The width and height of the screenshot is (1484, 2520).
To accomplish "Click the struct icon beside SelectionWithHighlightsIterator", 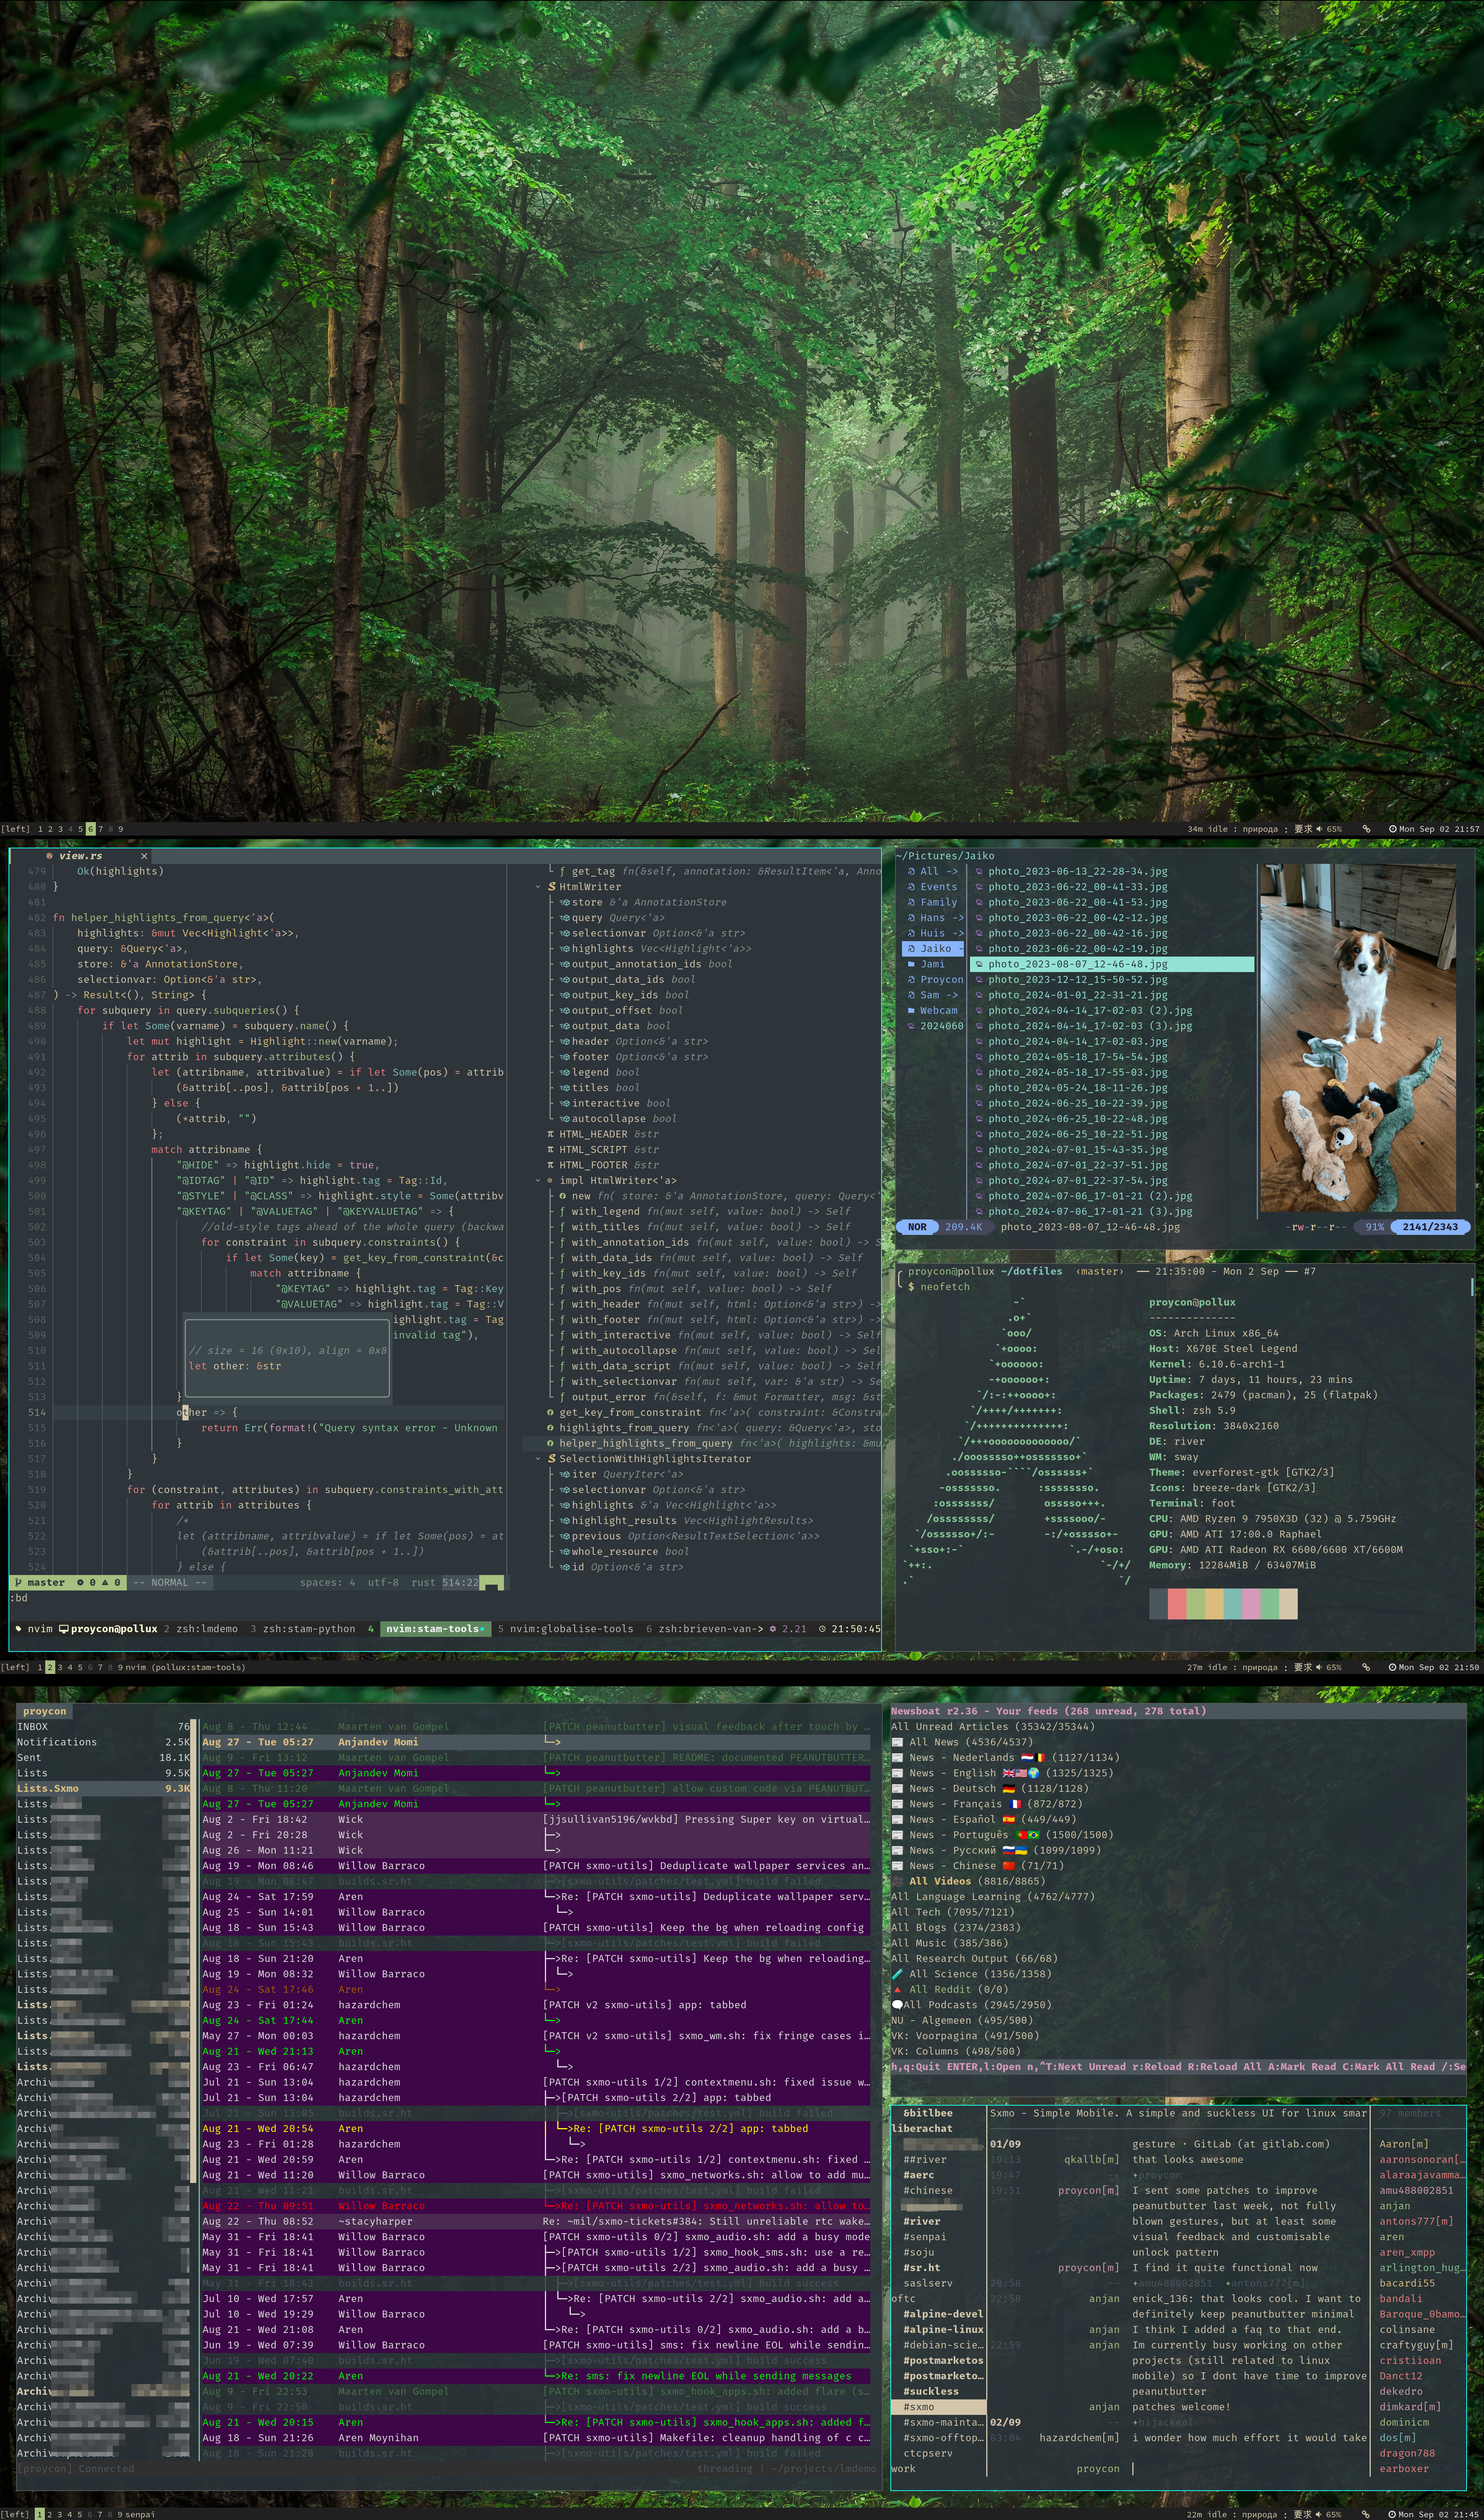I will [551, 1459].
